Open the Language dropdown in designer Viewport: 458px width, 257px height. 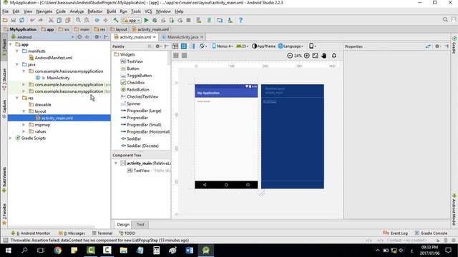click(291, 46)
